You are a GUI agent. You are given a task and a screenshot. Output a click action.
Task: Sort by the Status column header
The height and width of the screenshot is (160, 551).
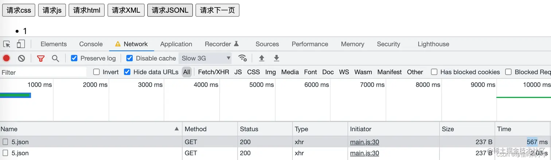point(265,129)
